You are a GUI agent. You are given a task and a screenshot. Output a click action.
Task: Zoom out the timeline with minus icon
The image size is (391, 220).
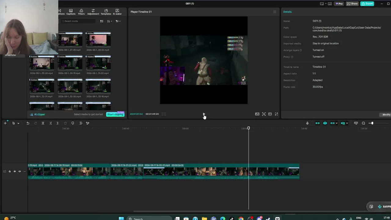pyautogui.click(x=364, y=123)
